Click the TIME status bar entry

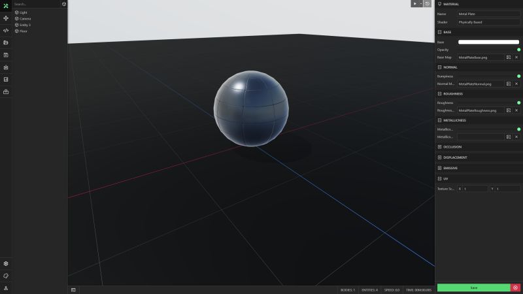pyautogui.click(x=418, y=290)
